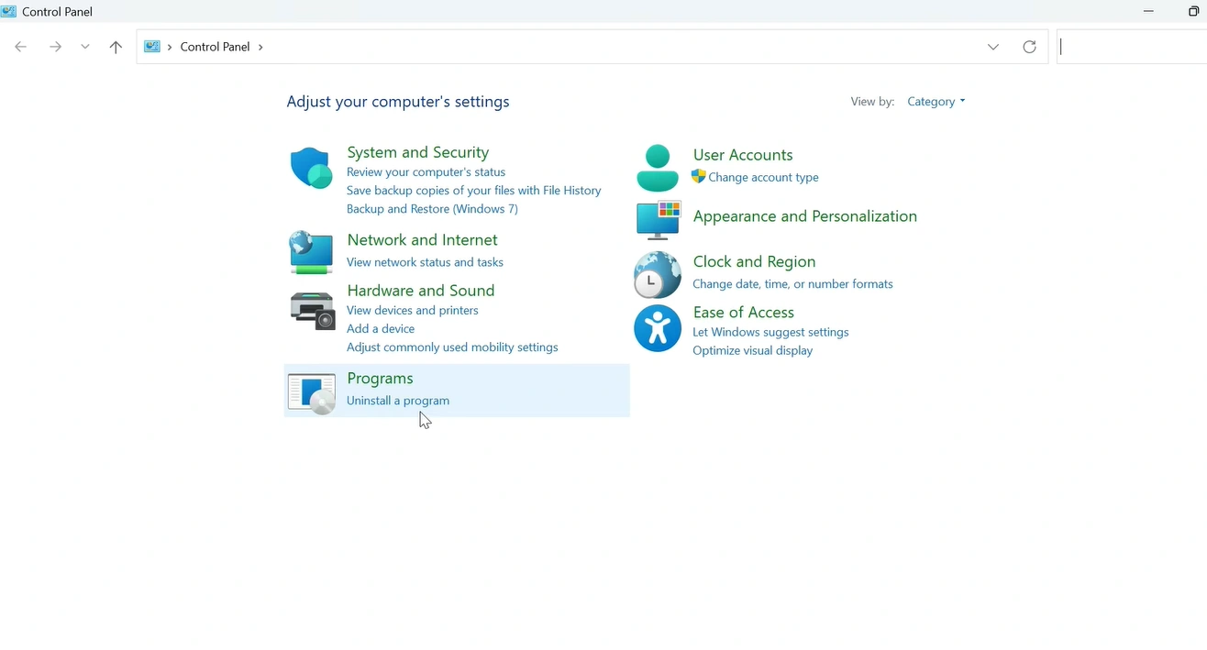Select Optimize visual display link
This screenshot has width=1207, height=650.
(752, 351)
